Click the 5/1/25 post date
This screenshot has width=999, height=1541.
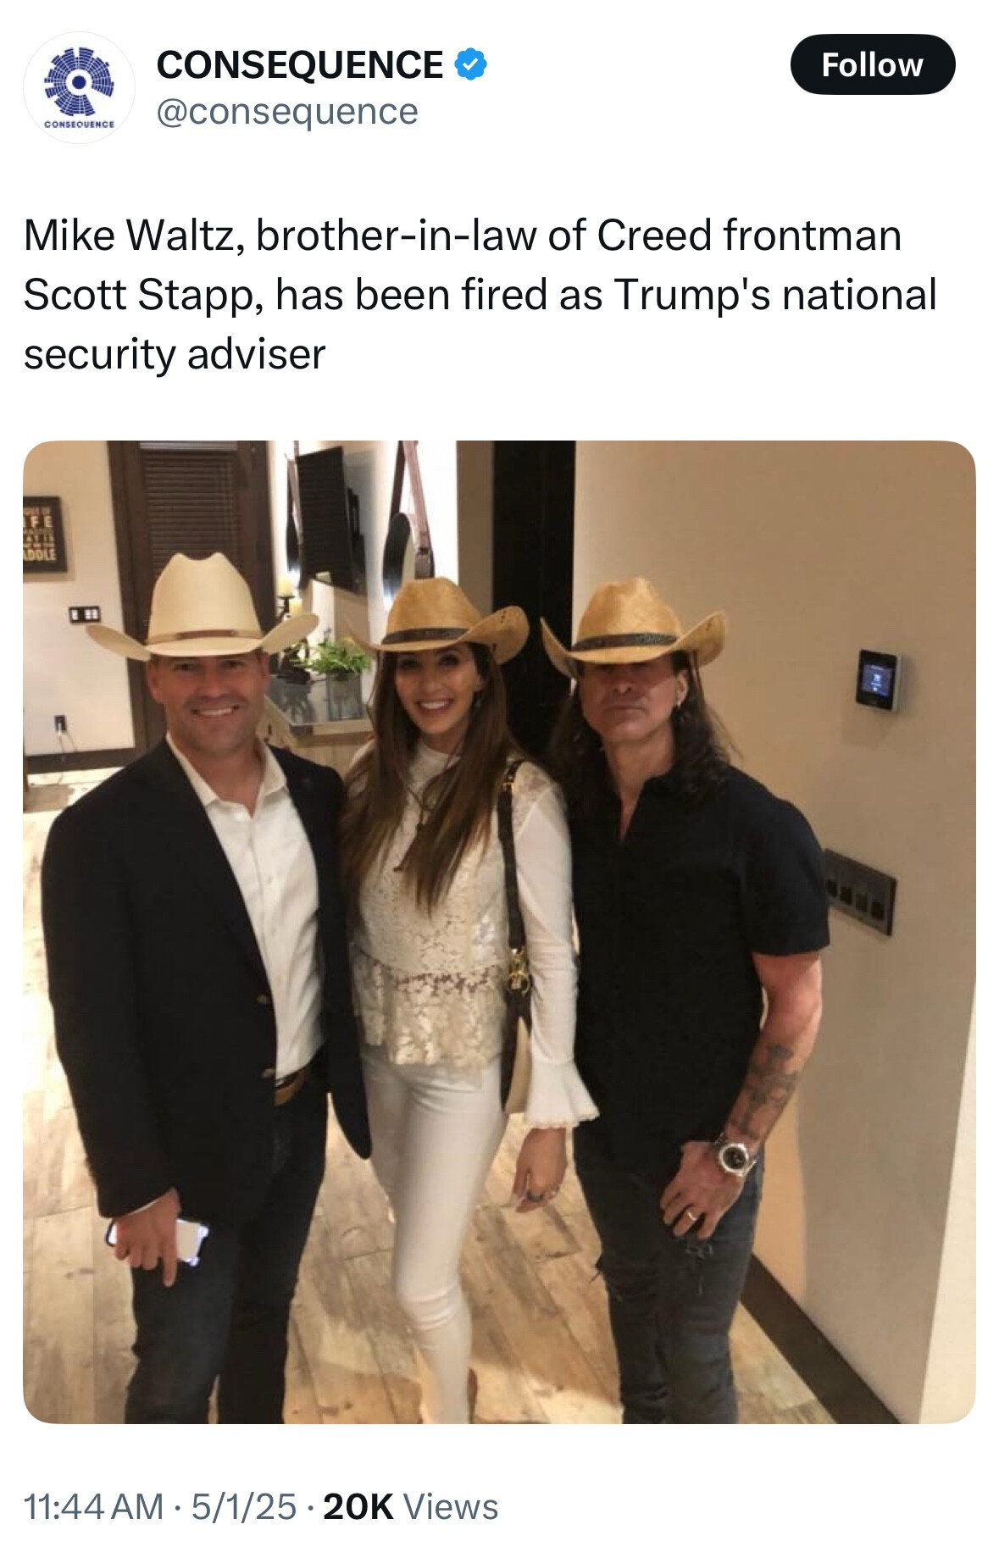click(x=243, y=1507)
